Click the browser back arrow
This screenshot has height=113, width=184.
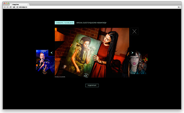pyautogui.click(x=5, y=7)
